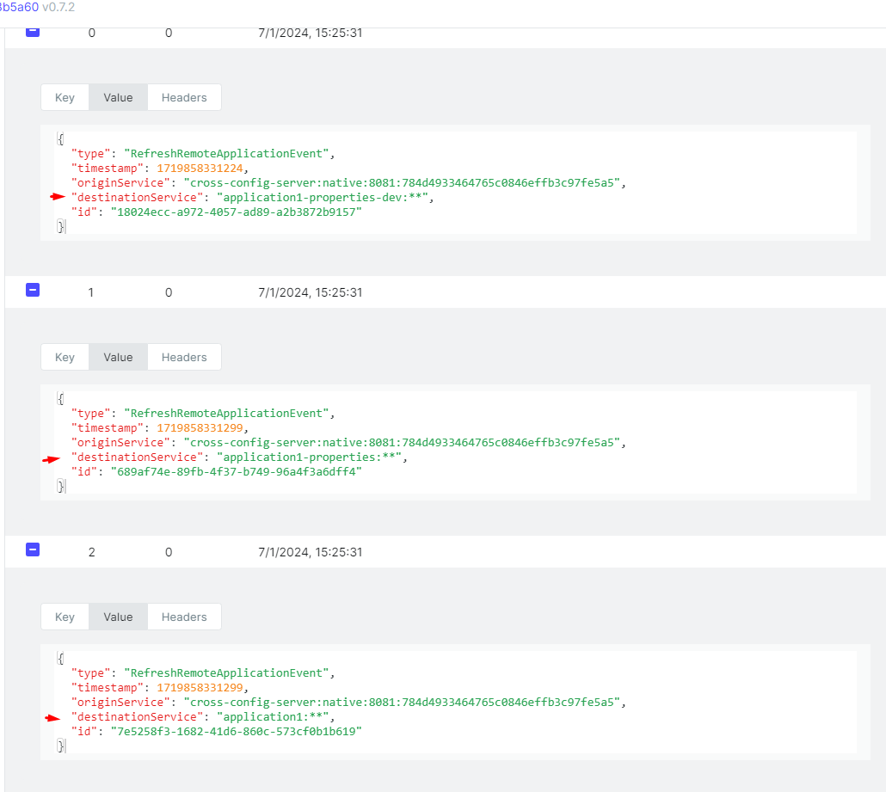This screenshot has width=886, height=792.
Task: Select the Value tab of message 0
Action: coord(118,98)
